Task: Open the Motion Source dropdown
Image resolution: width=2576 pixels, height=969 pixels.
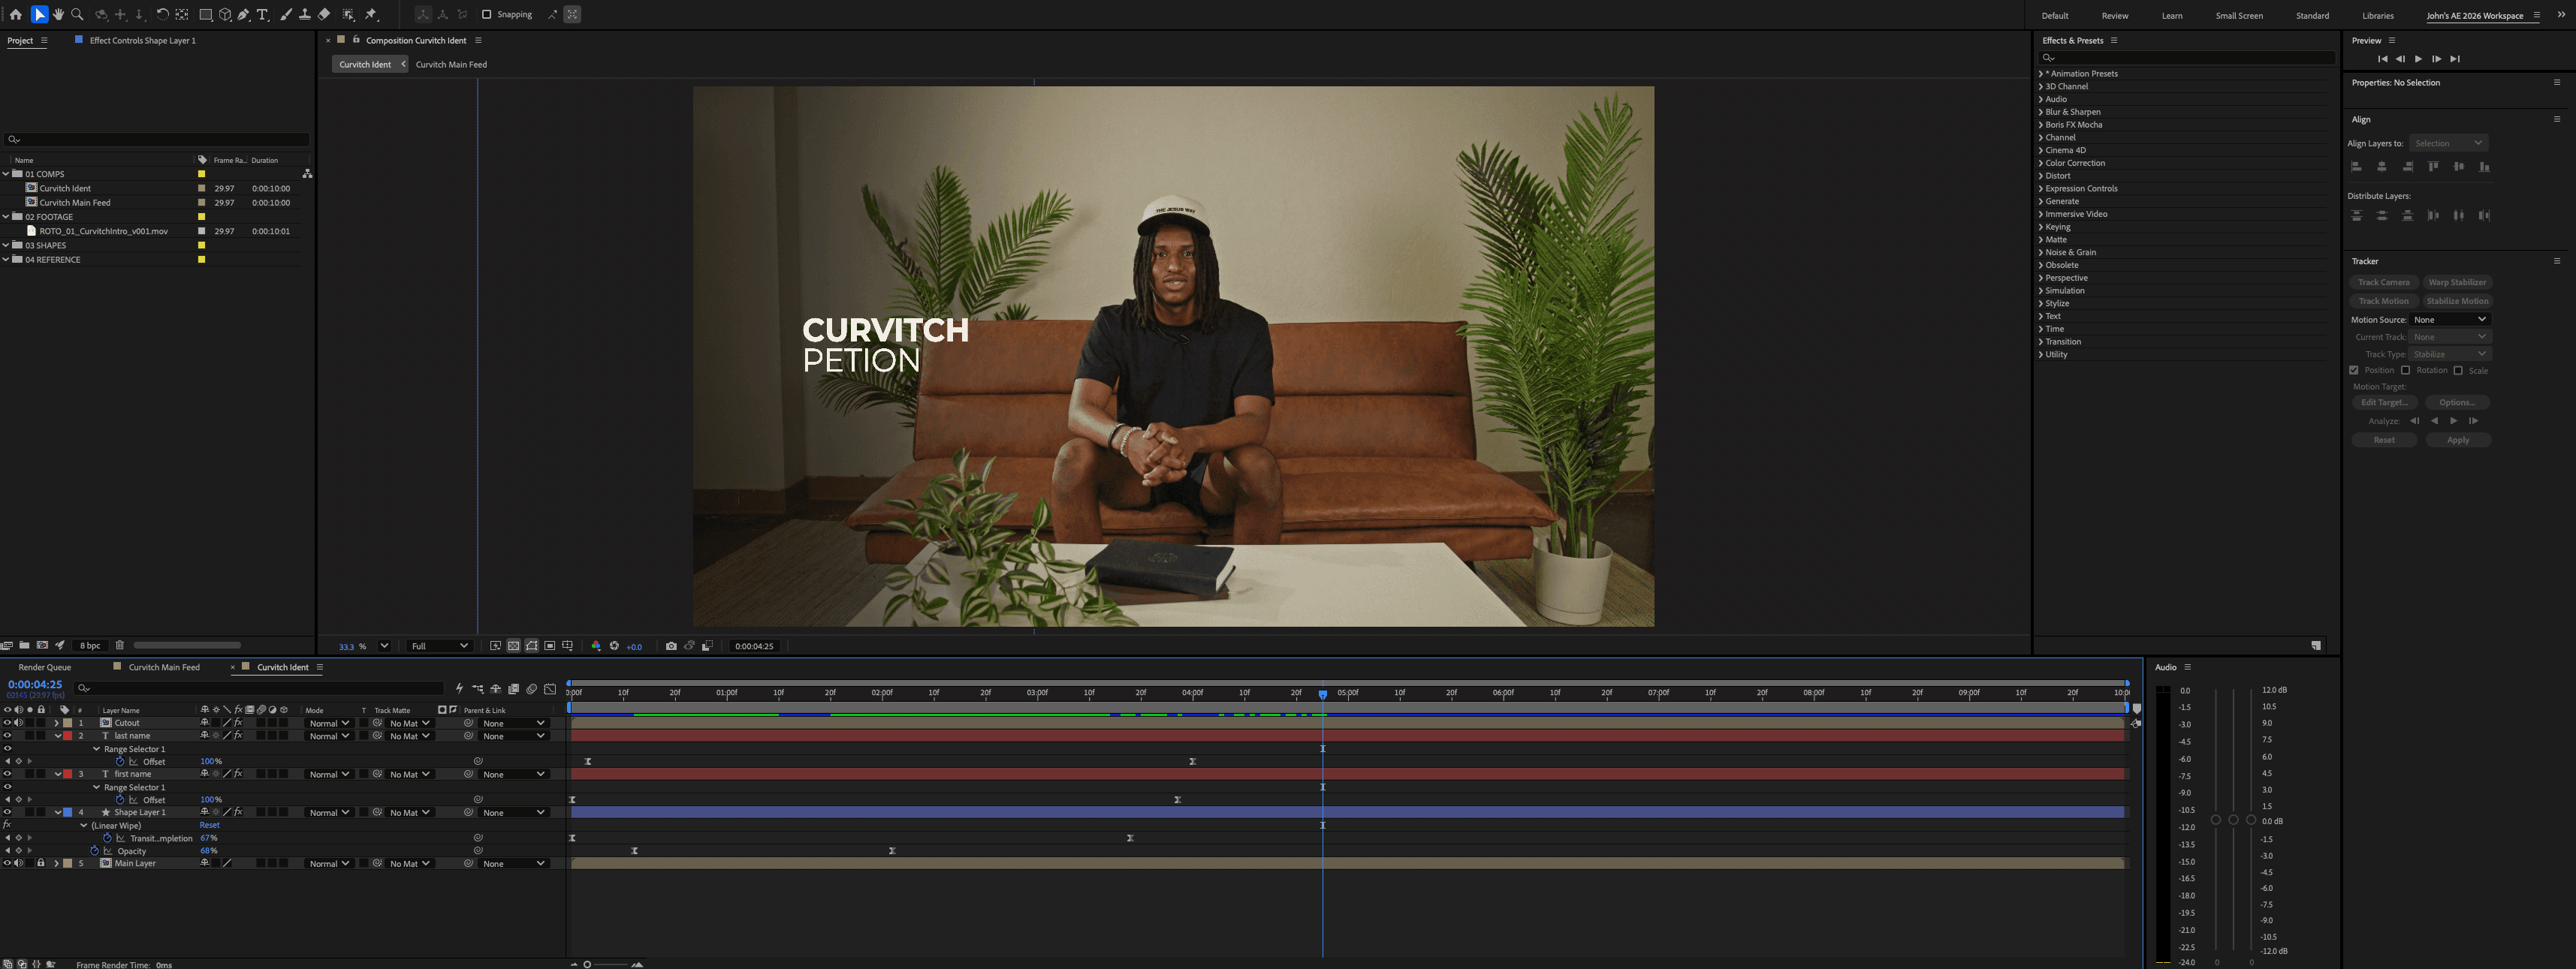Action: click(x=2449, y=320)
